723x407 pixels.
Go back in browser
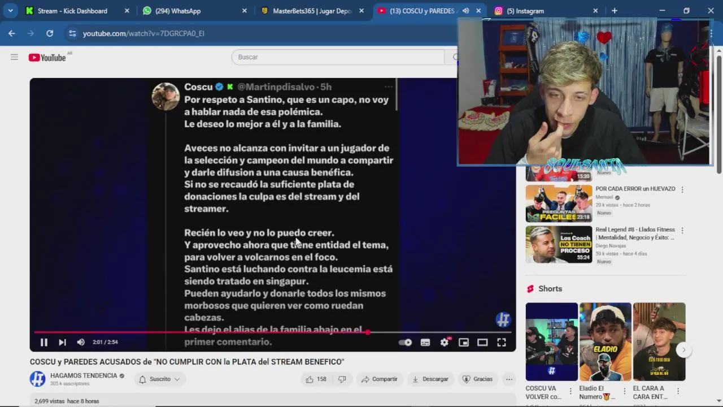click(12, 33)
